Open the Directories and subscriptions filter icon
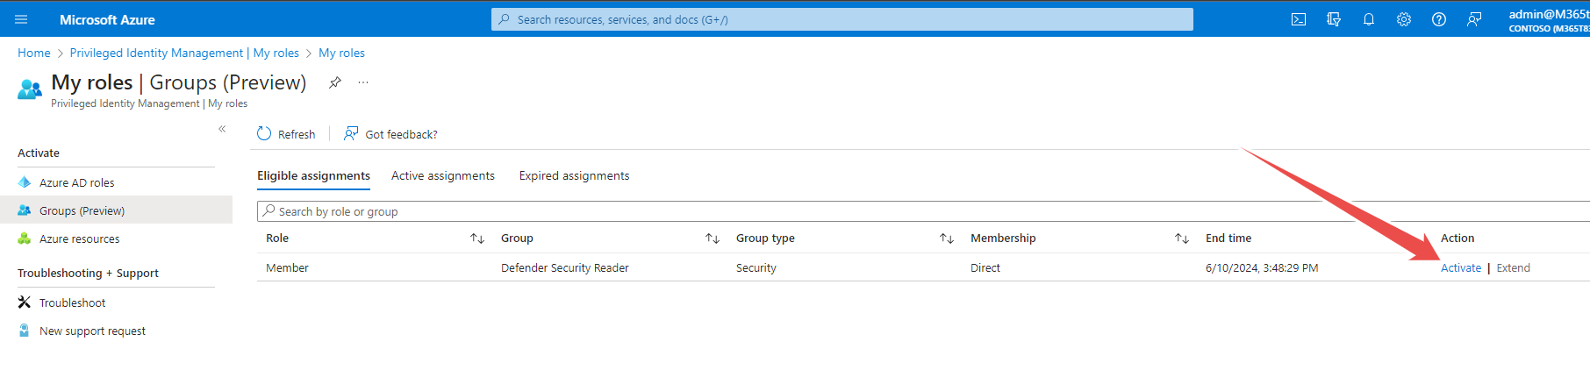Screen dimensions: 1590x370 pos(1334,19)
